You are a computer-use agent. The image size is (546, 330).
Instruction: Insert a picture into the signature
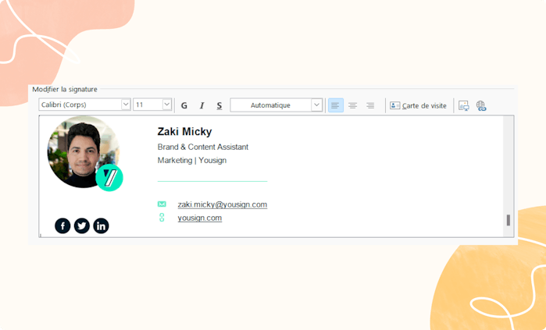point(464,106)
